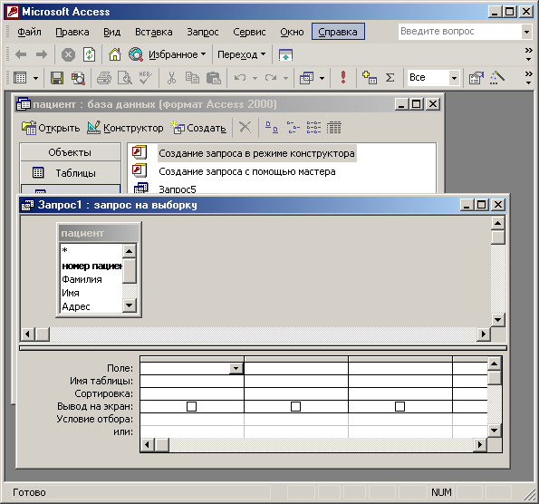This screenshot has width=539, height=504.
Task: Click the Stop loading icon
Action: pyautogui.click(x=68, y=54)
